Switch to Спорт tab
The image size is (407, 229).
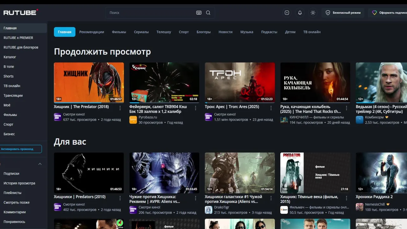(x=184, y=32)
